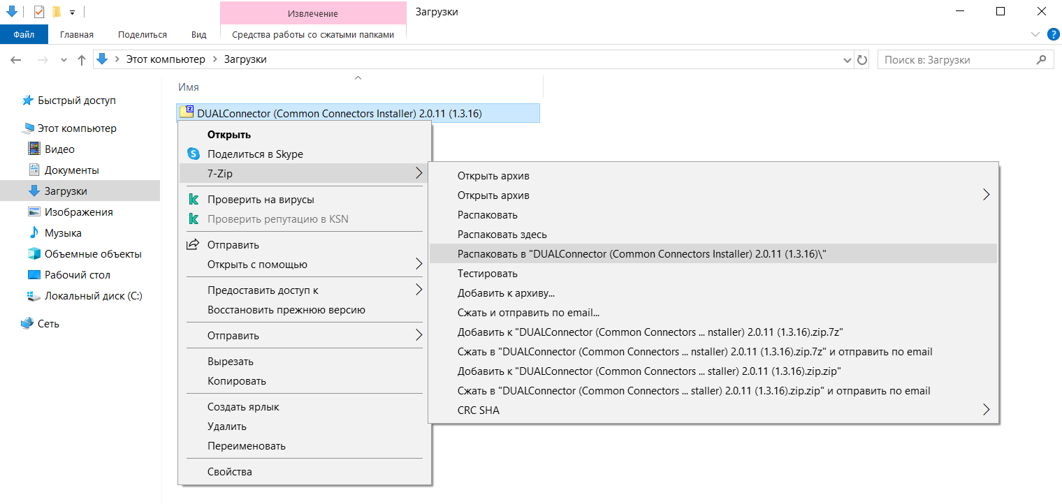Click the Рабочий стол icon
The height and width of the screenshot is (504, 1062).
coord(34,275)
